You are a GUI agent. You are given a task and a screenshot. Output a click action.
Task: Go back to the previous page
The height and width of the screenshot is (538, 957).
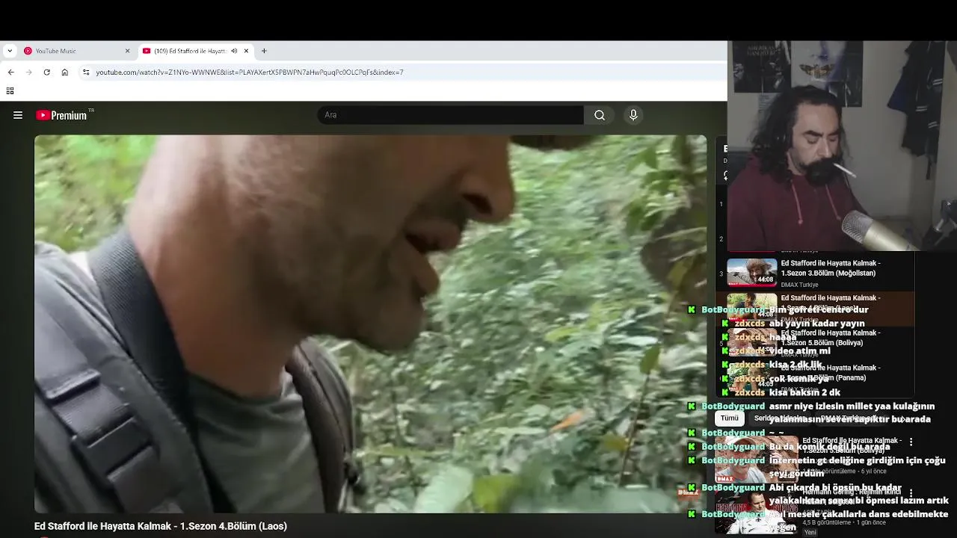tap(10, 72)
